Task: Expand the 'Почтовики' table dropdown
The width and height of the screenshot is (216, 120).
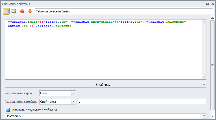Action: pyautogui.click(x=204, y=116)
